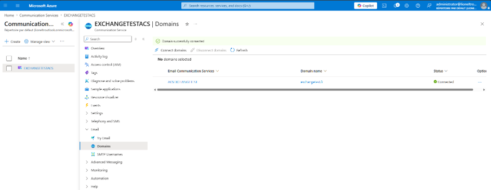Refresh the domains list
The image size is (491, 190).
239,50
